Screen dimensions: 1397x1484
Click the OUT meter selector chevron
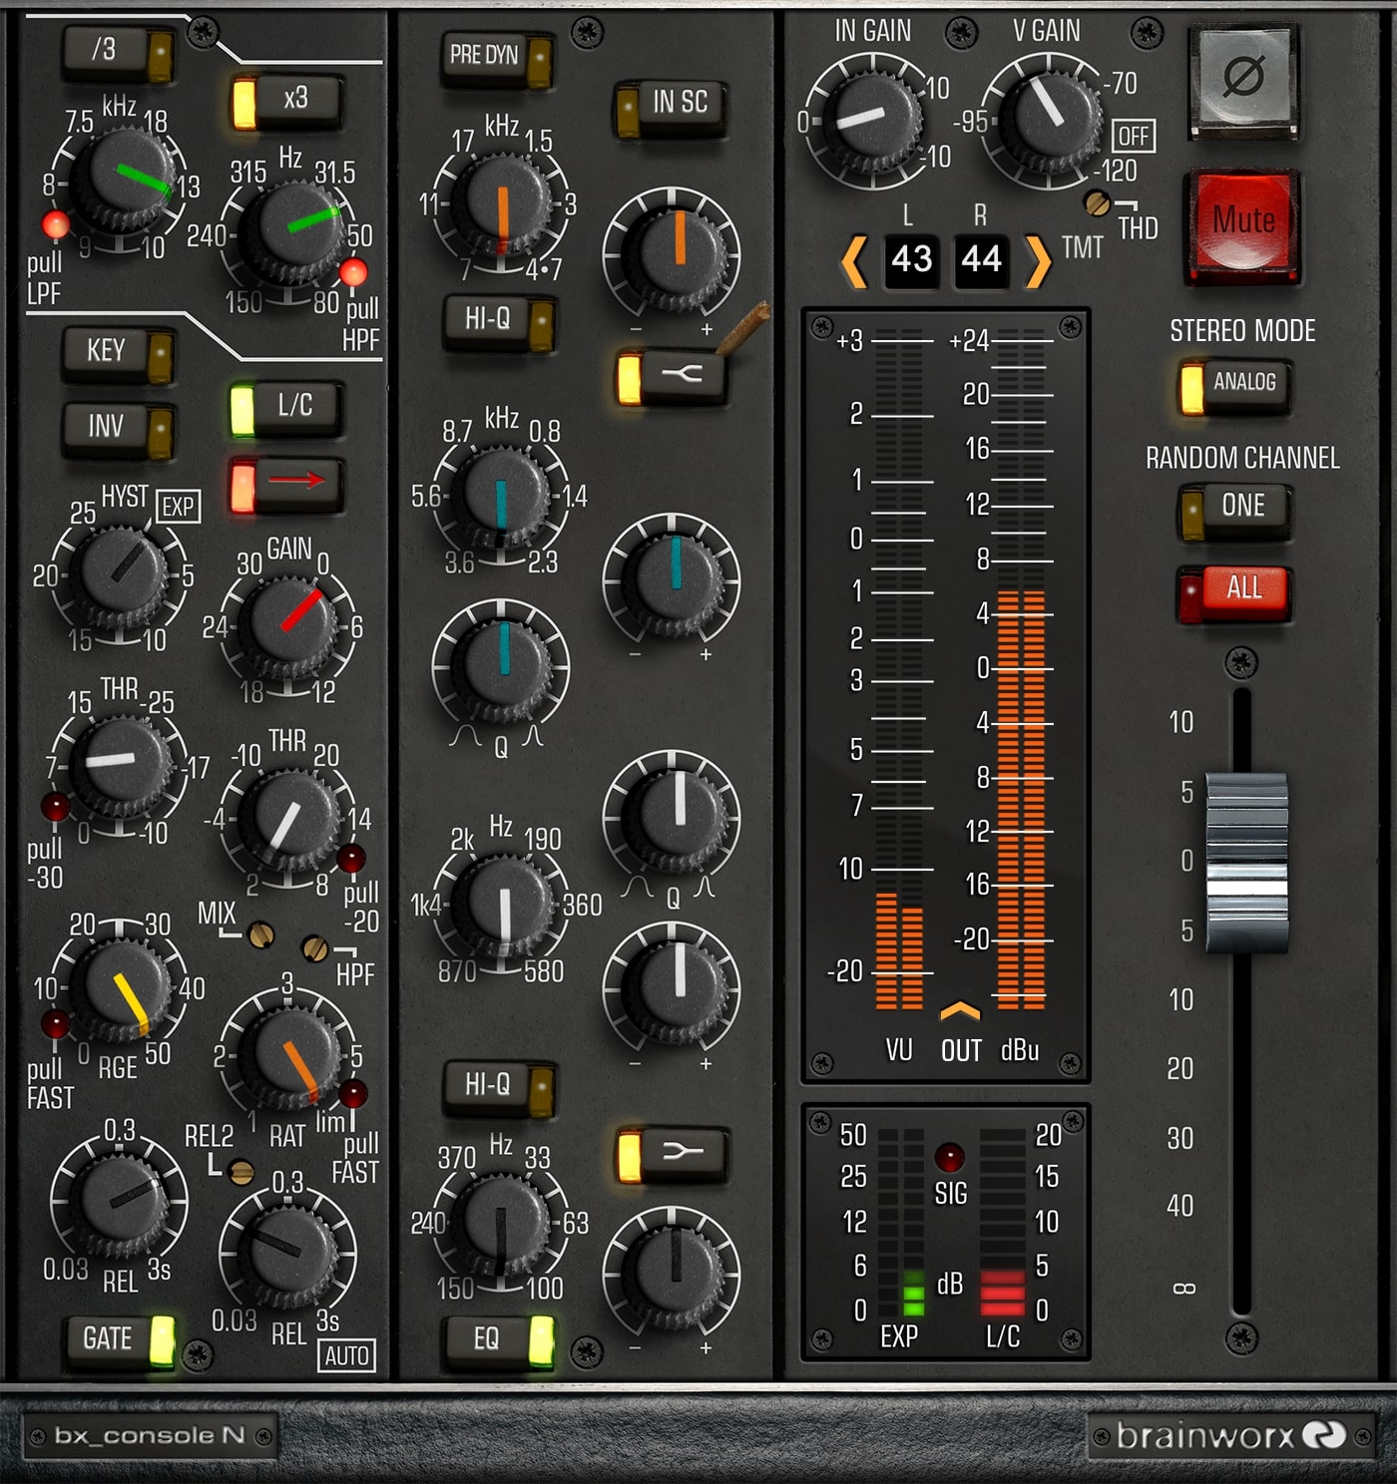(960, 1011)
